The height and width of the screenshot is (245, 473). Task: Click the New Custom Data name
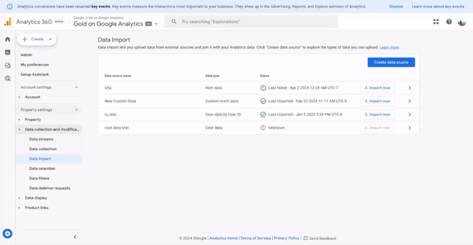pos(121,101)
